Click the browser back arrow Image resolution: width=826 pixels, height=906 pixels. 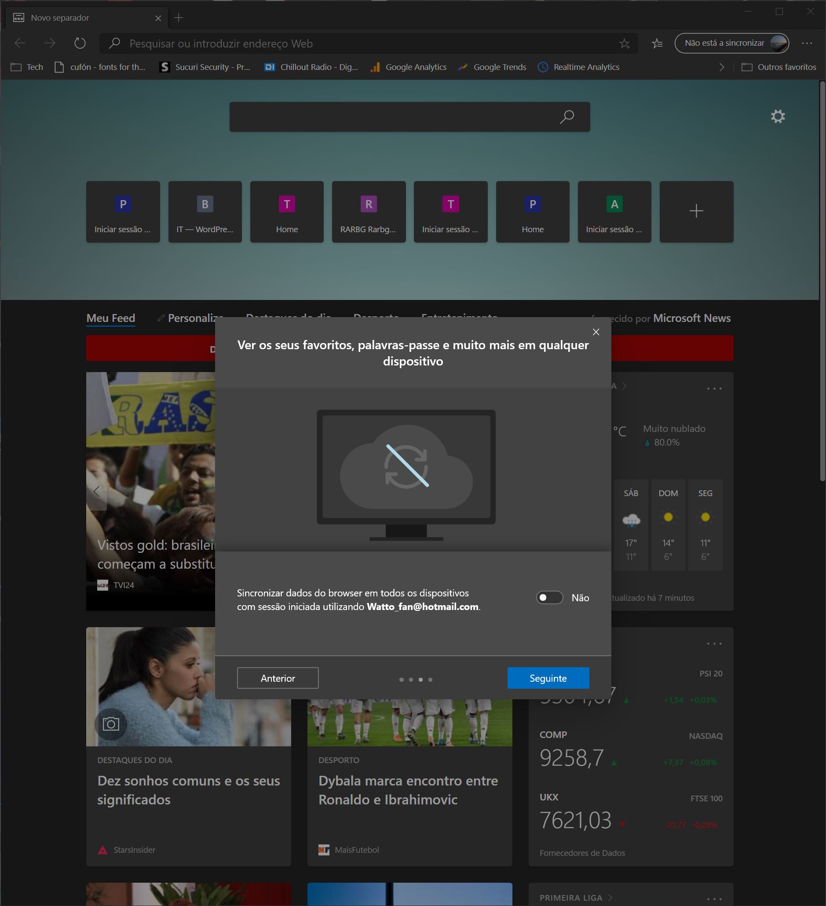tap(20, 43)
